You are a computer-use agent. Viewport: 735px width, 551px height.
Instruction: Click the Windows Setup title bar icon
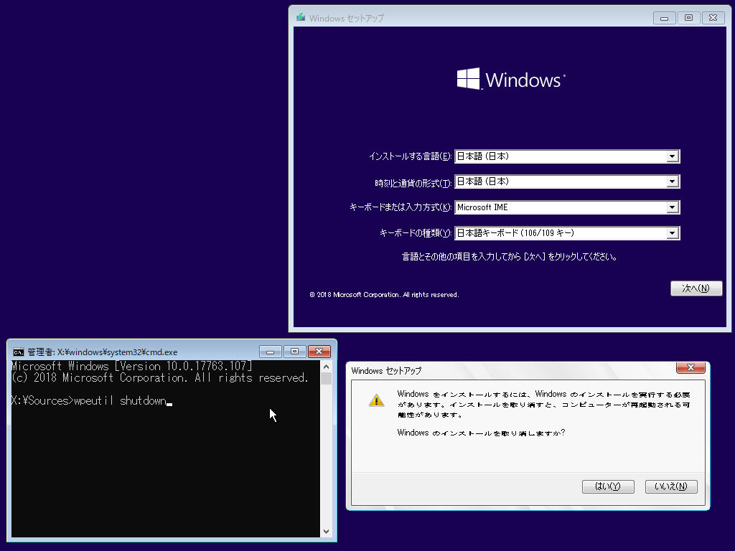point(299,17)
